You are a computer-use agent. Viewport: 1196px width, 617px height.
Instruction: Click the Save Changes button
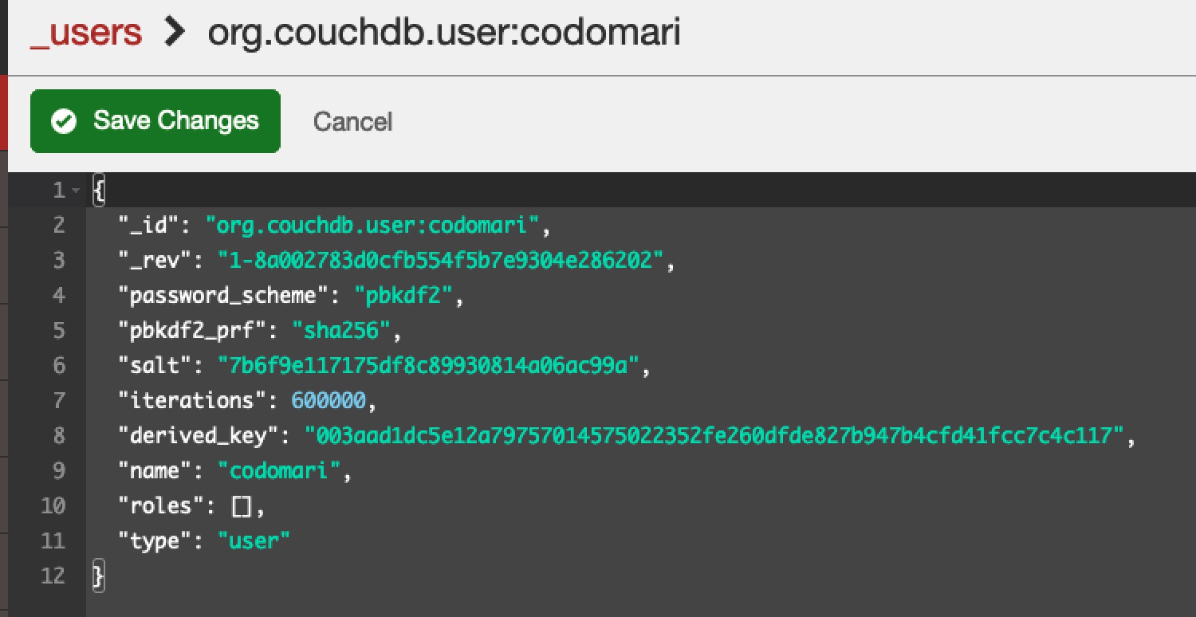click(155, 121)
